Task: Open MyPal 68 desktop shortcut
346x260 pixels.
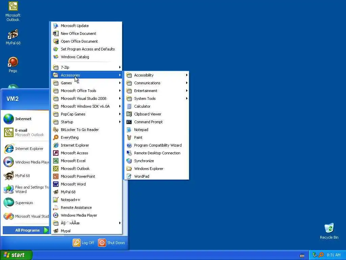Action: point(13,37)
